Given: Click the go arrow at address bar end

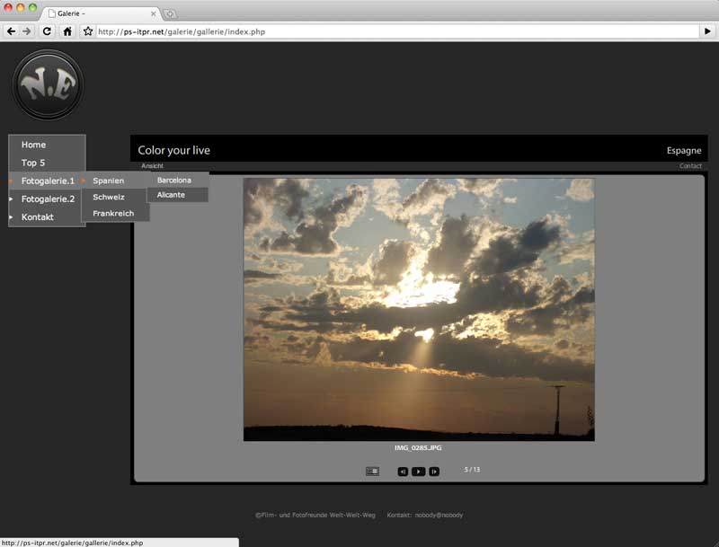Looking at the screenshot, I should click(707, 31).
